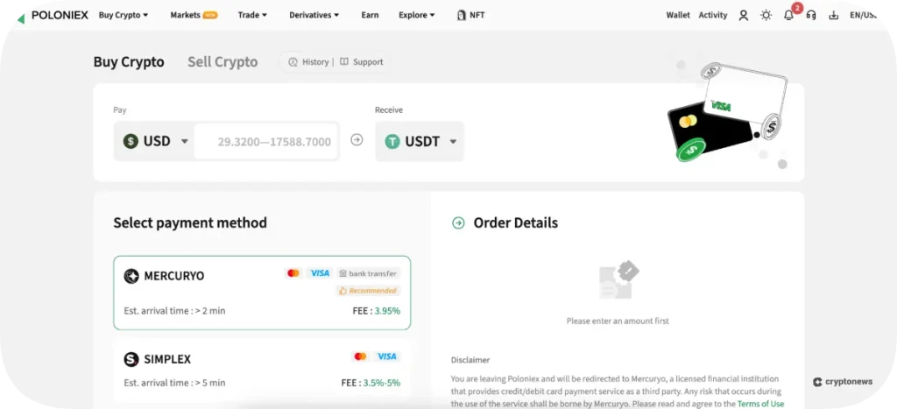
Task: Click the download app icon
Action: pos(833,15)
